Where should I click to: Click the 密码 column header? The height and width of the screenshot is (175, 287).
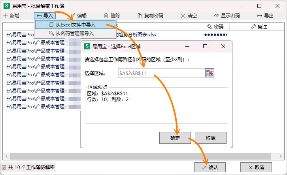point(215,27)
